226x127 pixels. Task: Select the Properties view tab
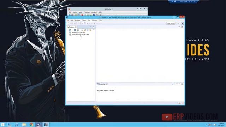click(102, 84)
